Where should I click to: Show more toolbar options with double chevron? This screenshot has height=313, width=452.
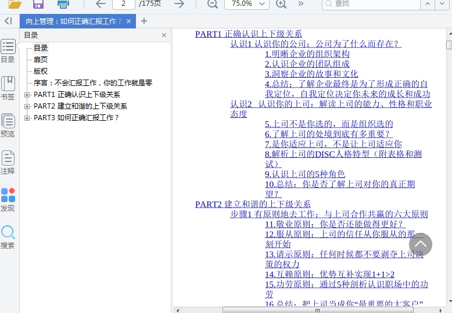301,3
